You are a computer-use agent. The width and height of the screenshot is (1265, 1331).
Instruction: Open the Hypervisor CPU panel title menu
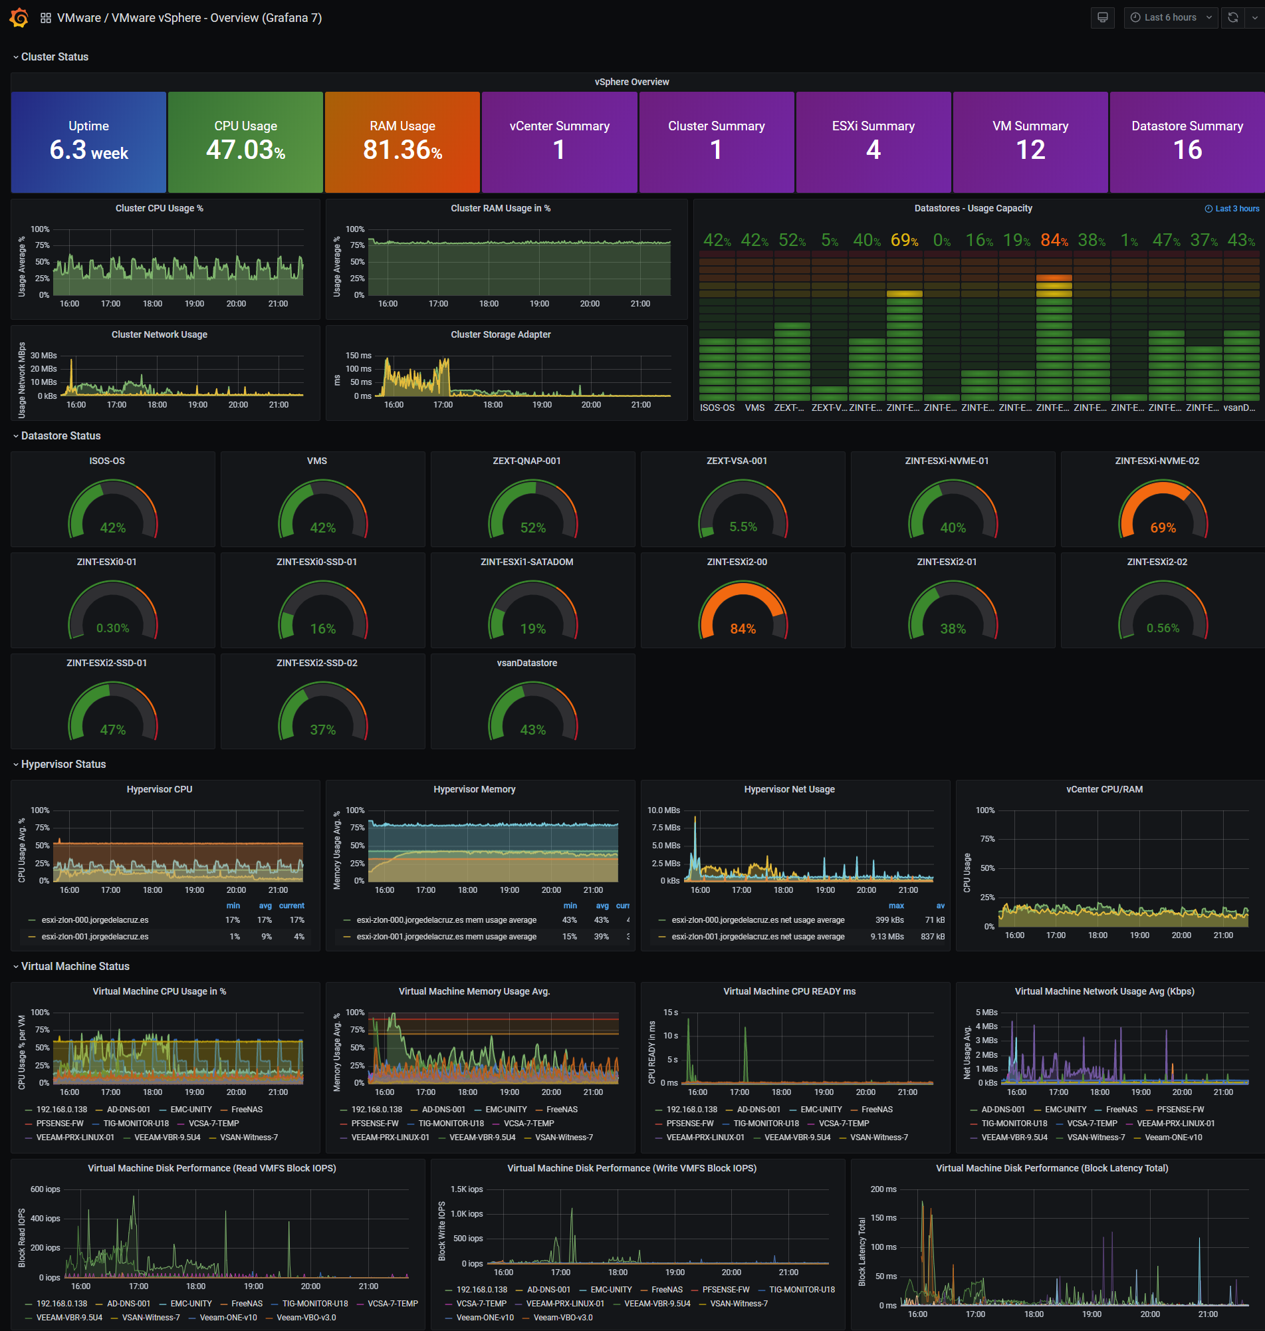(x=159, y=789)
